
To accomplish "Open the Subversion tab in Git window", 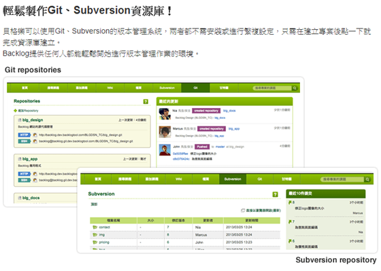I will click(167, 88).
